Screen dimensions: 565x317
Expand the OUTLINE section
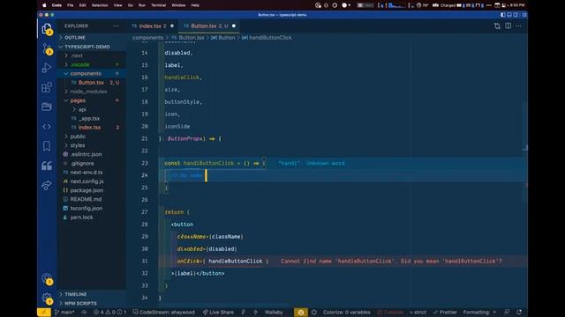75,37
